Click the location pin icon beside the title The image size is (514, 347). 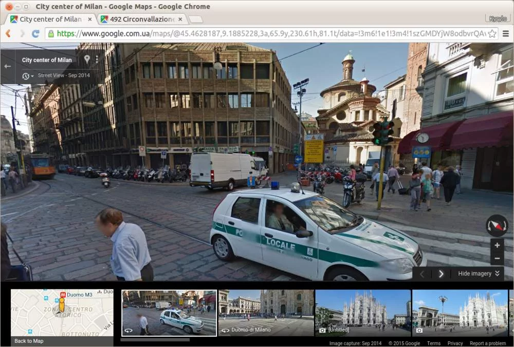pyautogui.click(x=87, y=60)
